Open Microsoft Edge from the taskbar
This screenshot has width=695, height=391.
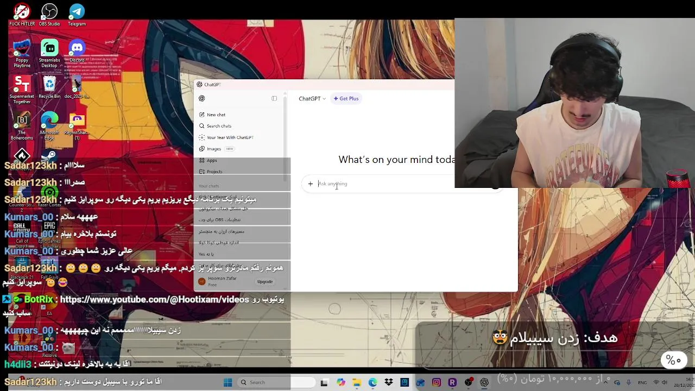372,382
